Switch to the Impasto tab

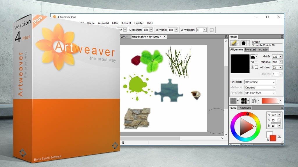[263, 49]
